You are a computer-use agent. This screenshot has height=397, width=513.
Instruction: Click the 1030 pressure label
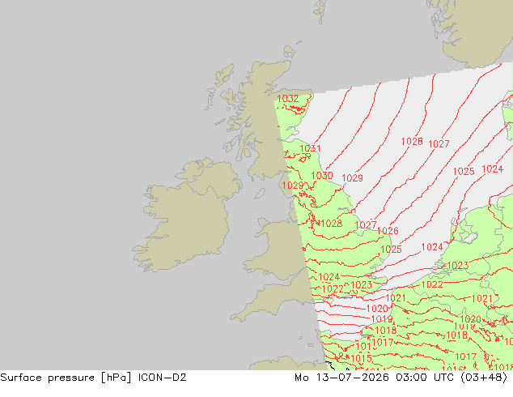tap(322, 176)
